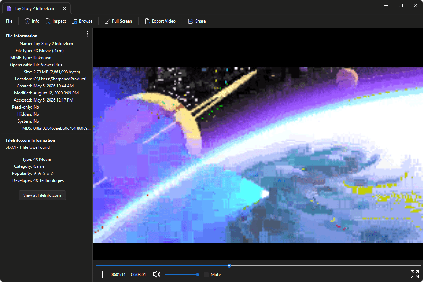
Task: Maximize the application window
Action: tap(401, 5)
